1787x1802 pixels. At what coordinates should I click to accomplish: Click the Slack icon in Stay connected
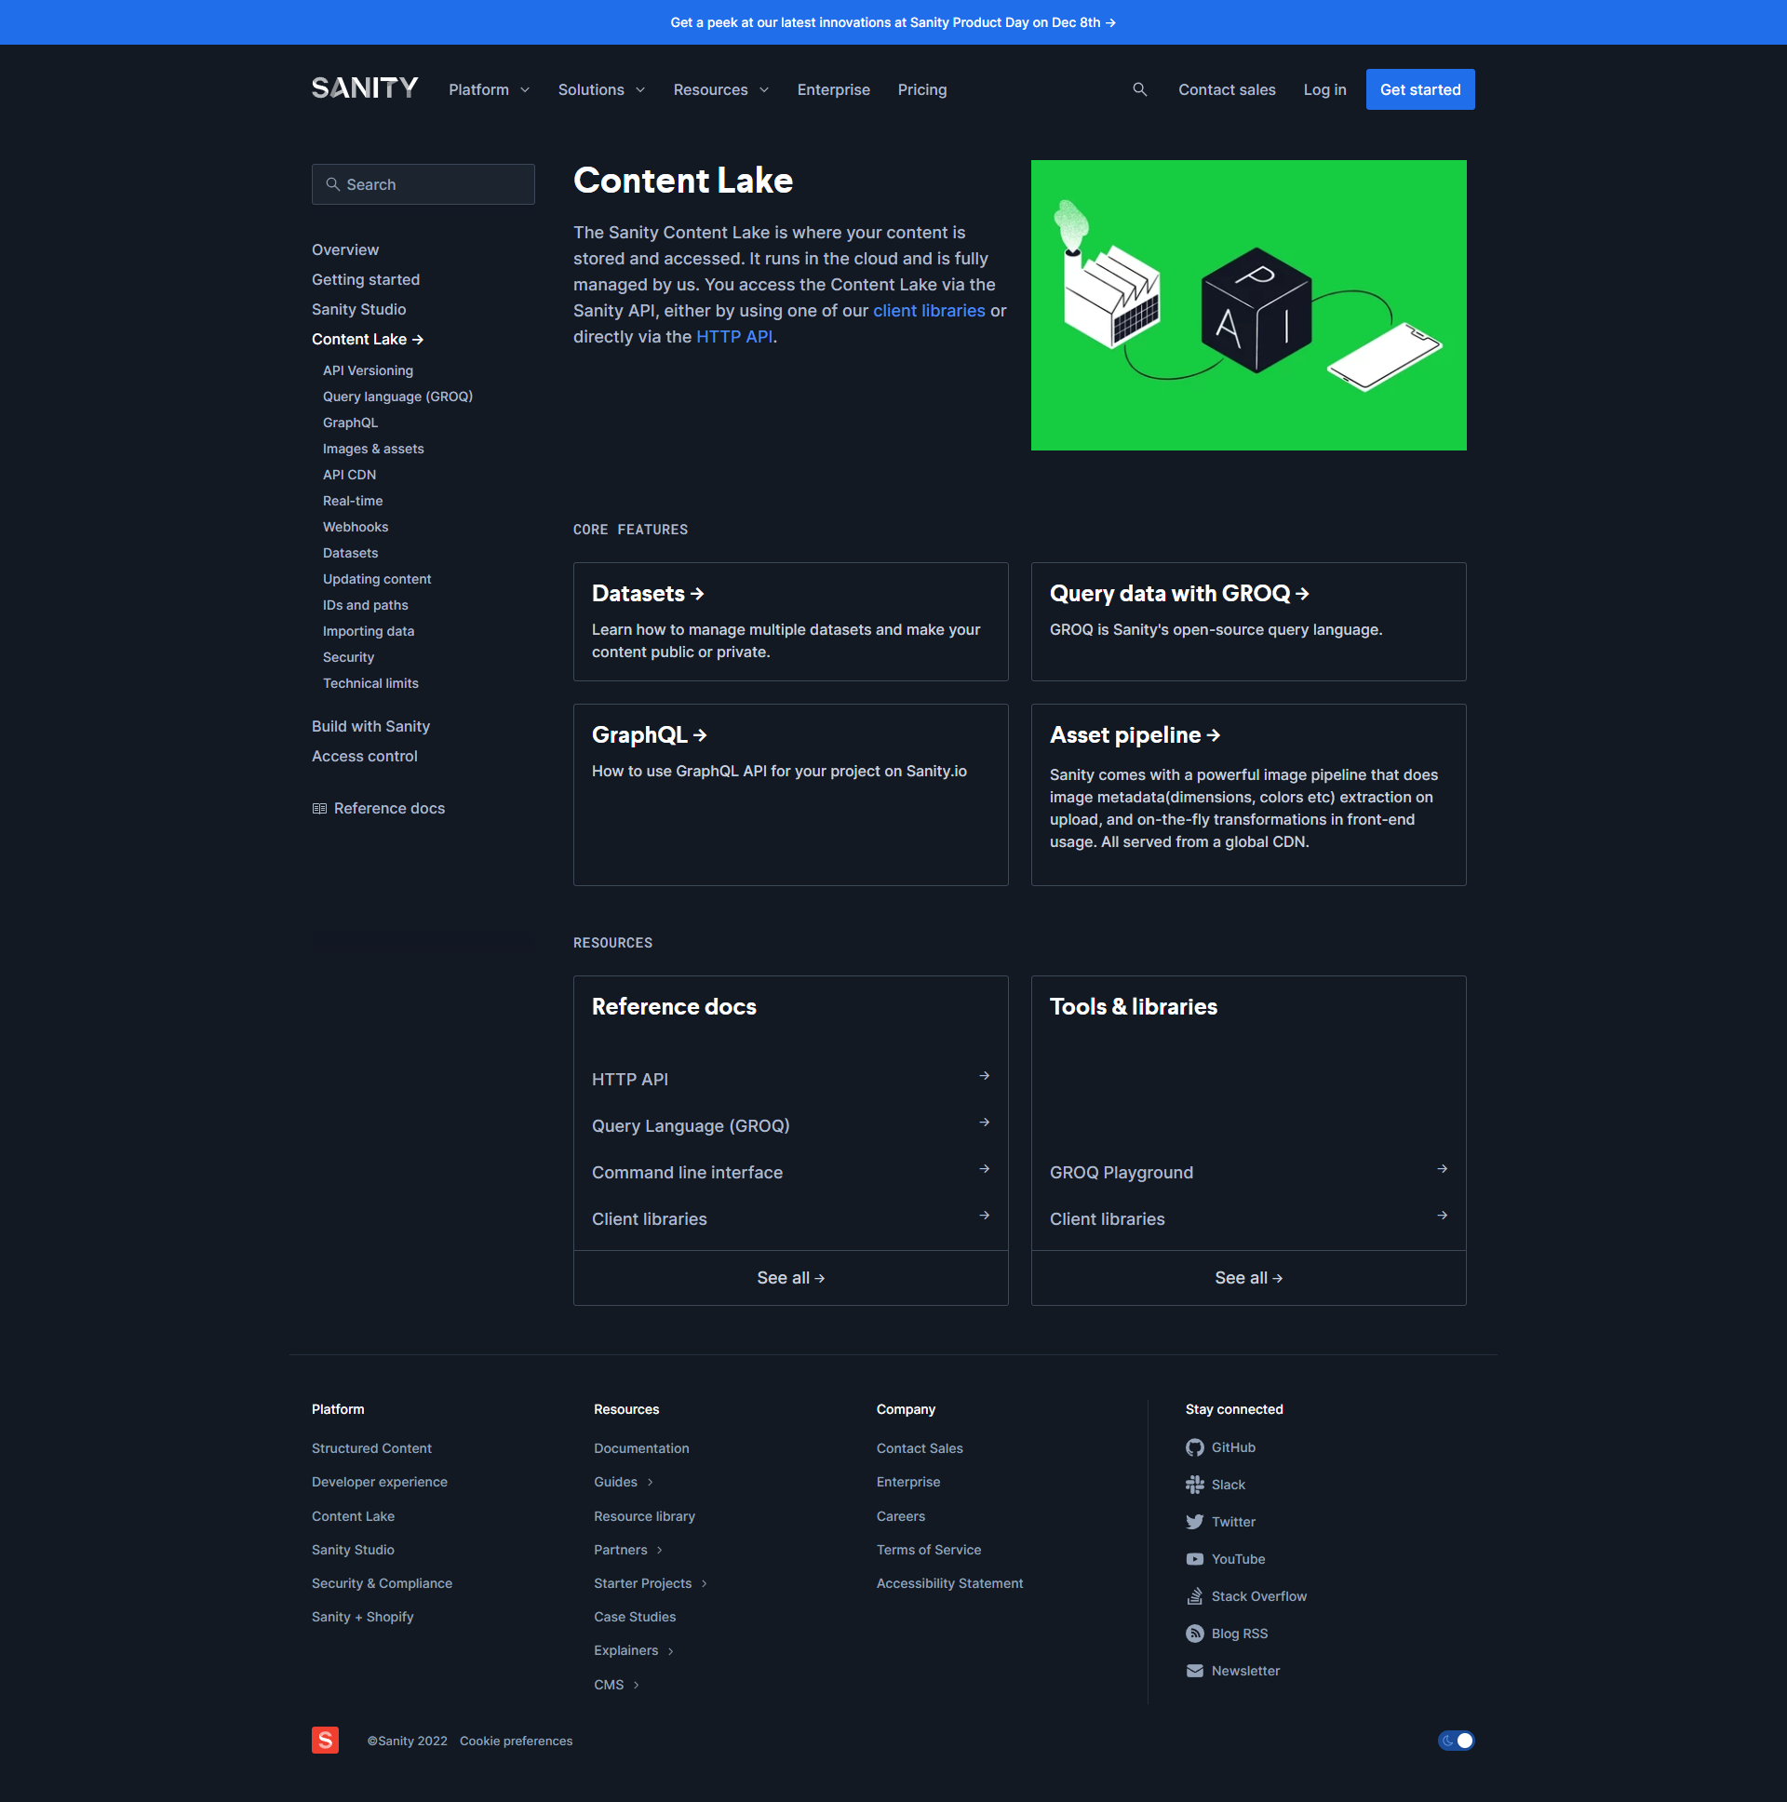click(1194, 1485)
